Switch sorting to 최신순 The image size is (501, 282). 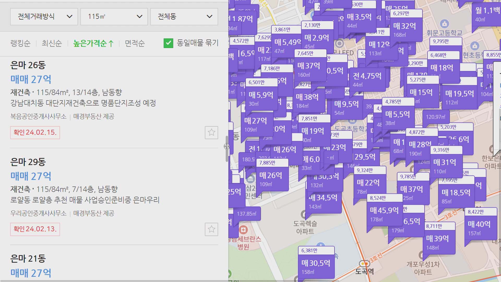click(52, 43)
